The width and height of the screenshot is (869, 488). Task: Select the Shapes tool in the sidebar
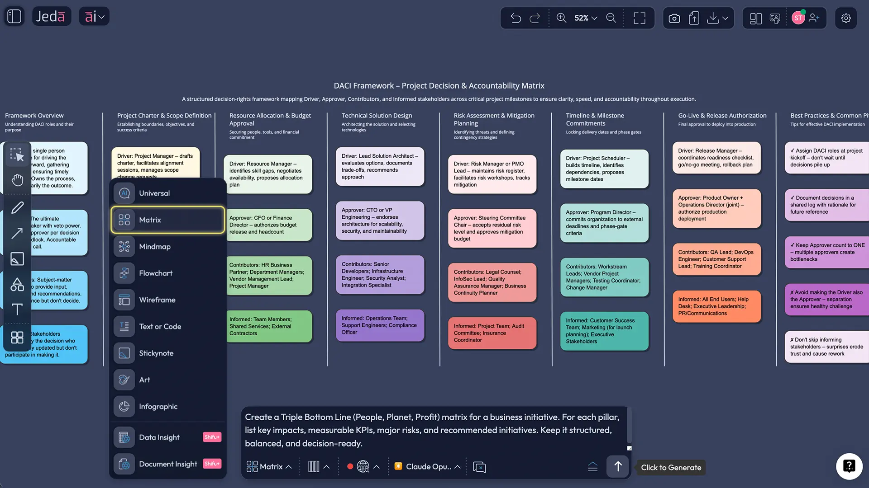17,284
